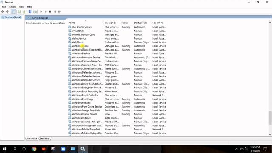Click the Description column header

pyautogui.click(x=111, y=23)
